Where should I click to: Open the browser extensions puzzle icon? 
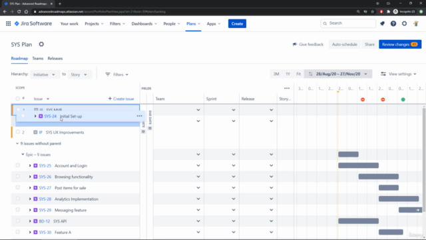click(x=388, y=12)
